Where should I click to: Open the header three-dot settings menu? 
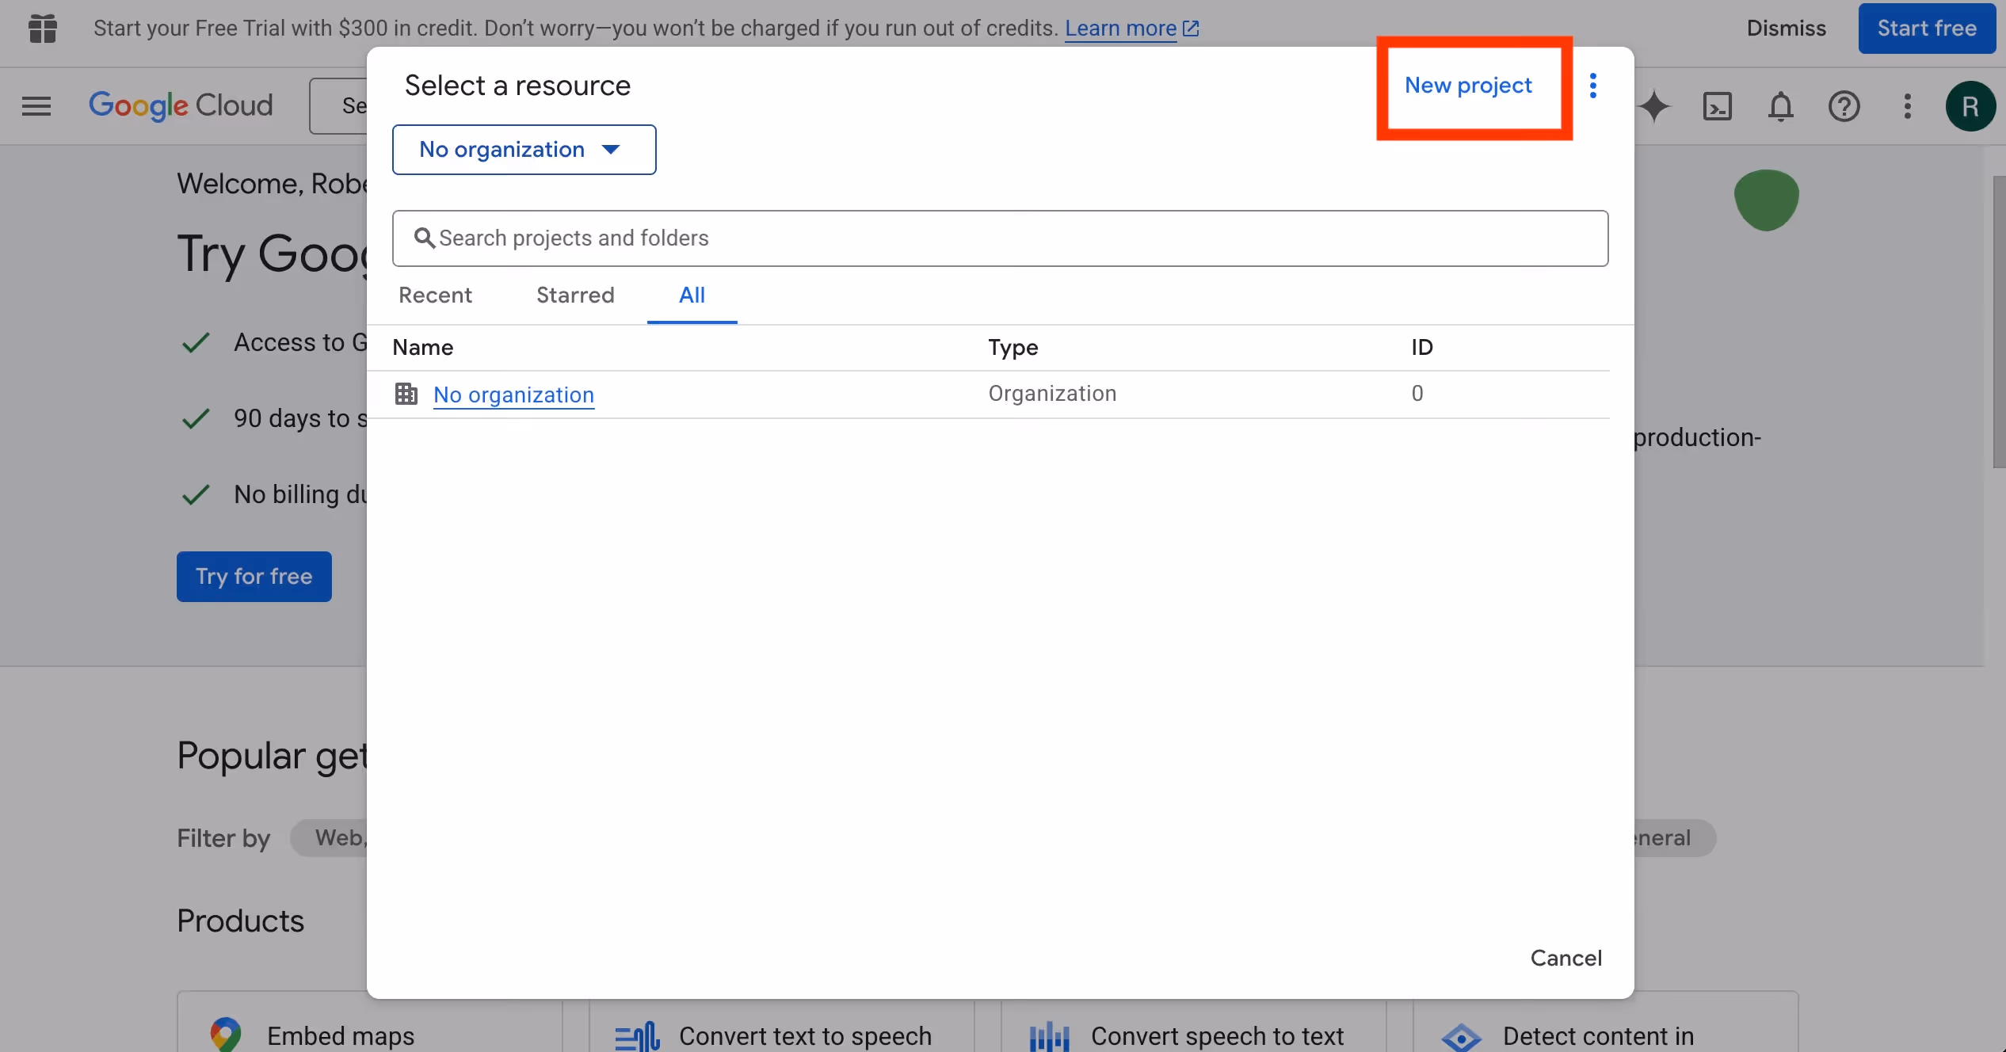click(1907, 105)
